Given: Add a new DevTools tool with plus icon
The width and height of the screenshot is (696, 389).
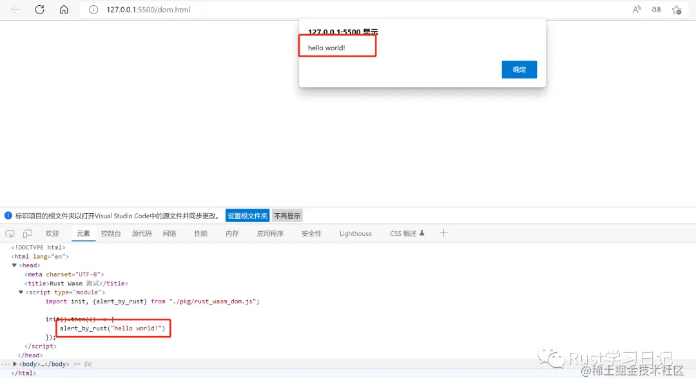Looking at the screenshot, I should [443, 233].
